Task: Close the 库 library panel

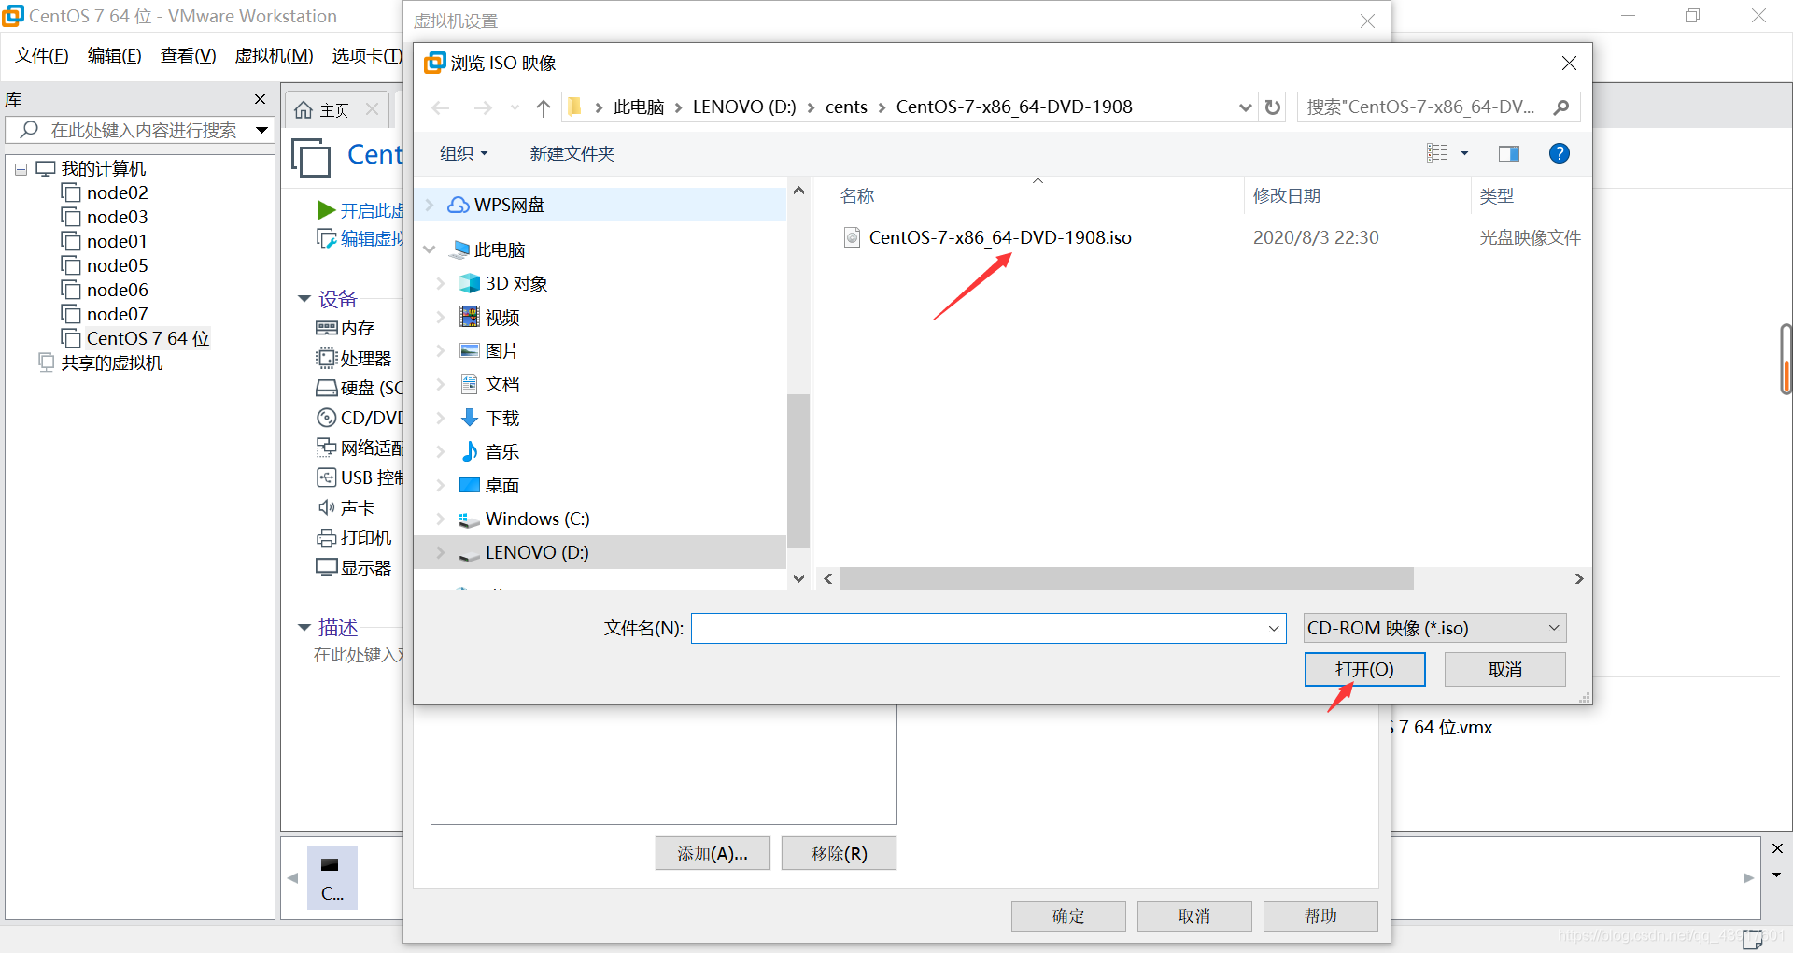Action: click(261, 99)
